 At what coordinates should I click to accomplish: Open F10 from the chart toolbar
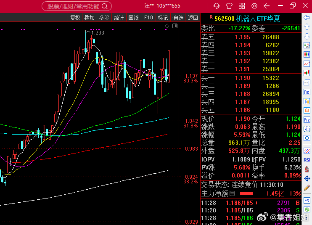(x=148, y=18)
